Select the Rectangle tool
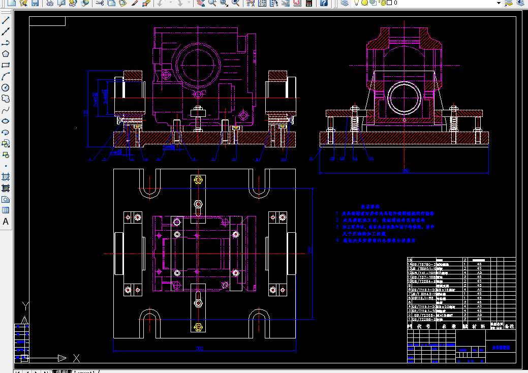This screenshot has height=373, width=528. point(6,65)
